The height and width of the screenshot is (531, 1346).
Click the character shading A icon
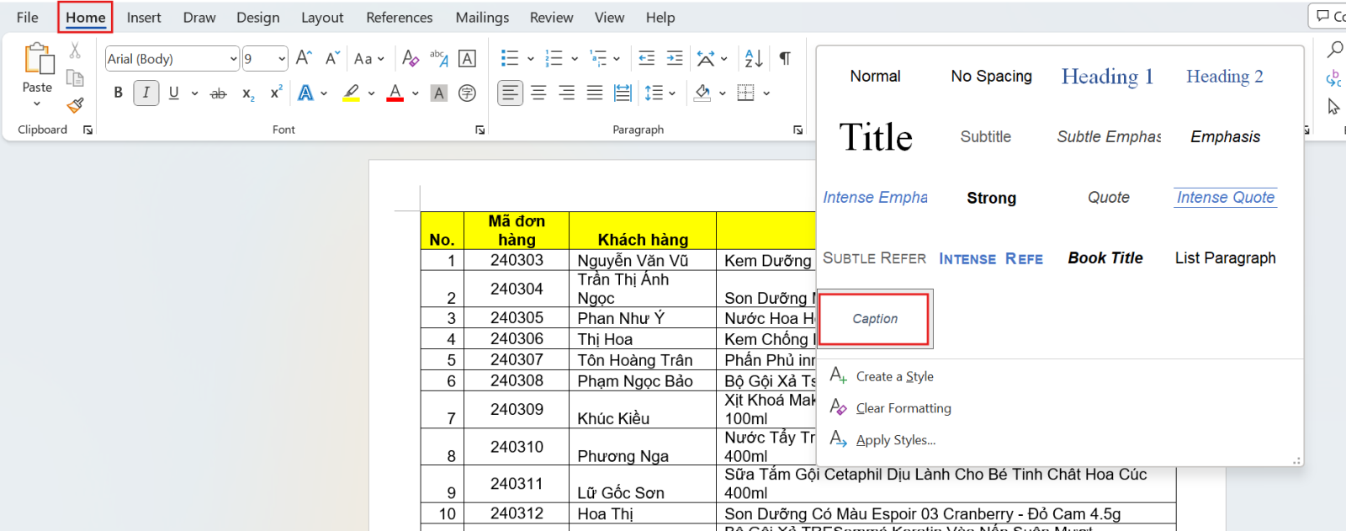click(438, 93)
